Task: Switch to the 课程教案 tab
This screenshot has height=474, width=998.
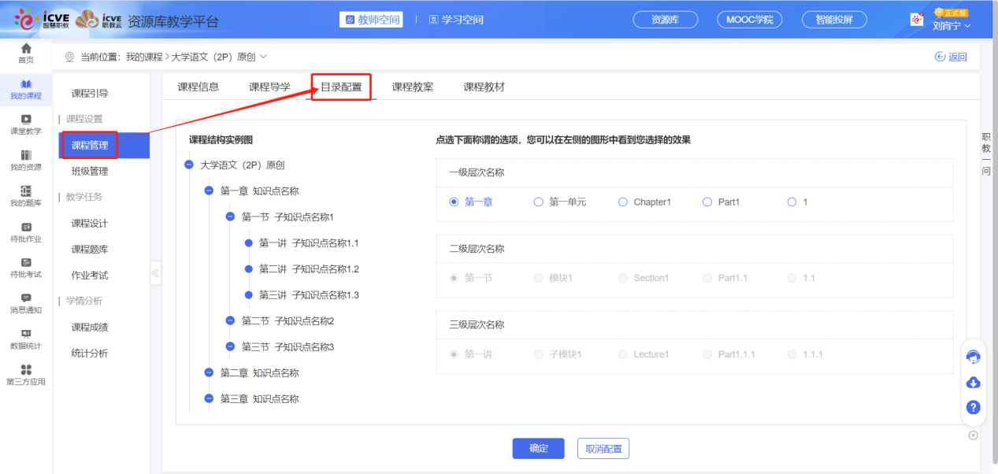Action: [x=412, y=86]
